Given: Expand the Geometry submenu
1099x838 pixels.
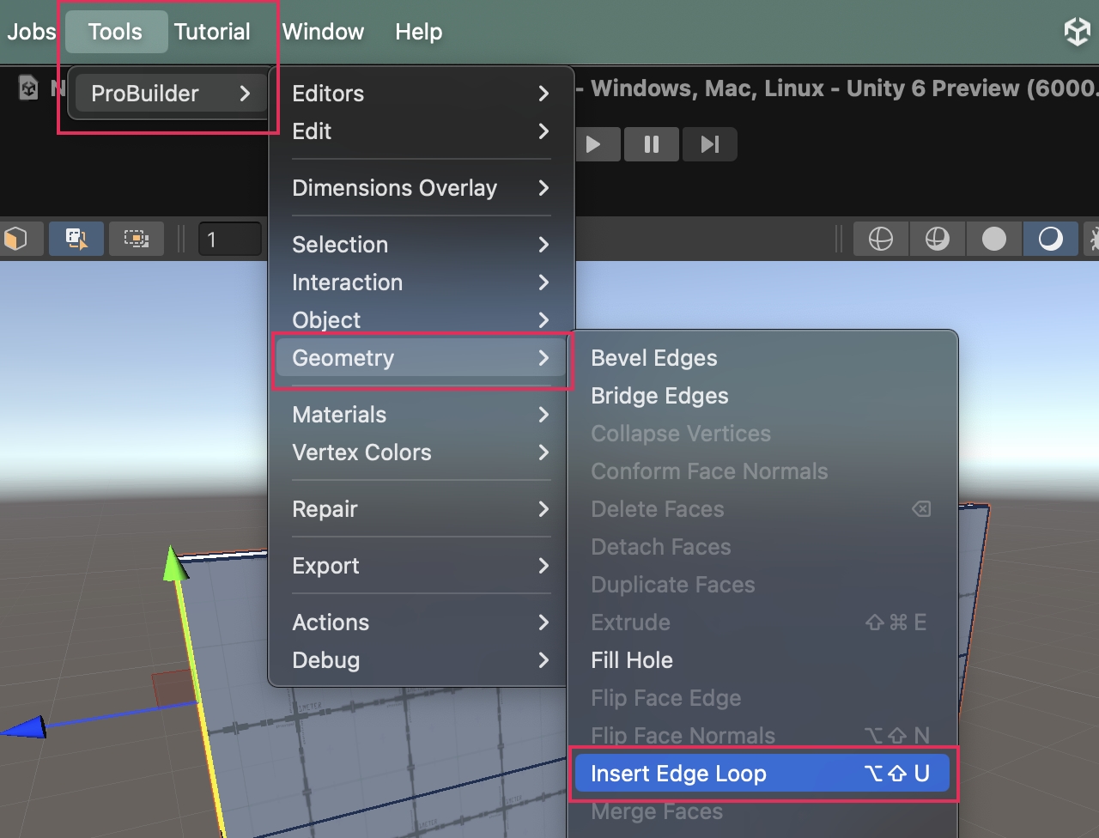Looking at the screenshot, I should [420, 358].
